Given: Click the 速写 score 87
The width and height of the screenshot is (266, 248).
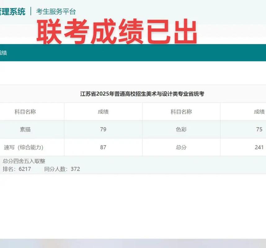Looking at the screenshot, I should pos(103,148).
